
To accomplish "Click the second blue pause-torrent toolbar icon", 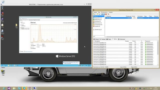I will 104,14.
